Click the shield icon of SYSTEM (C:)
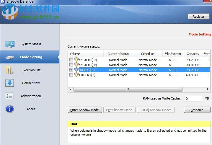212x145 pixels. [x=76, y=60]
